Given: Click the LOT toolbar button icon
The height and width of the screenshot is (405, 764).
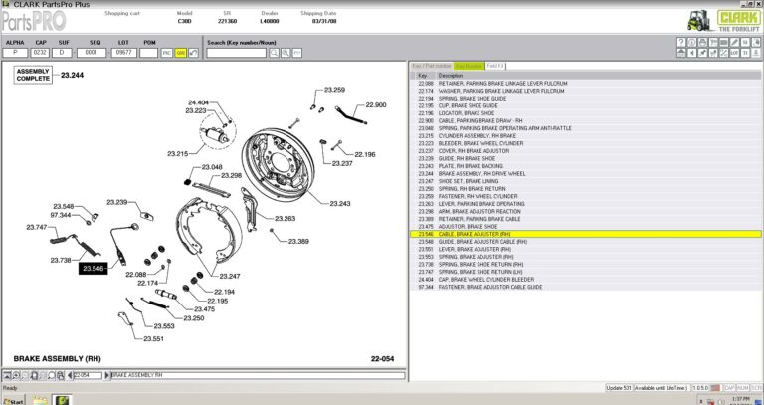Looking at the screenshot, I should click(735, 53).
